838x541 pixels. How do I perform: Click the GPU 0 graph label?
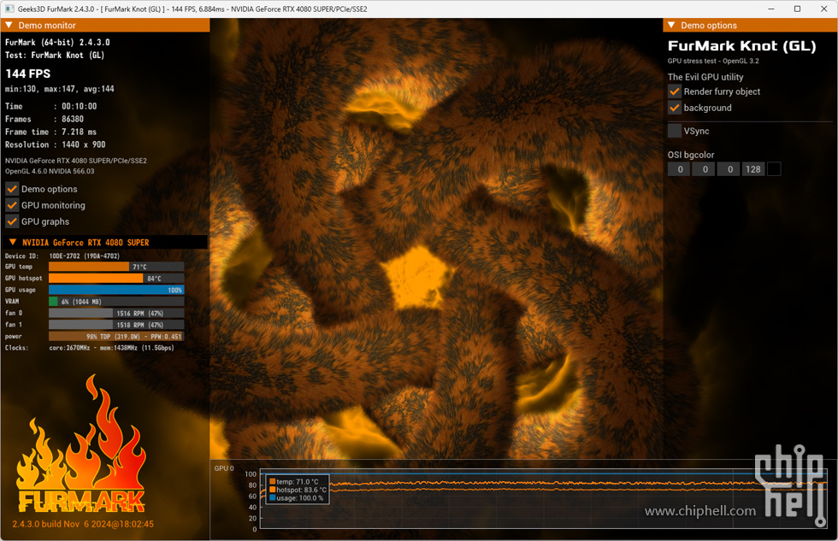click(x=224, y=468)
